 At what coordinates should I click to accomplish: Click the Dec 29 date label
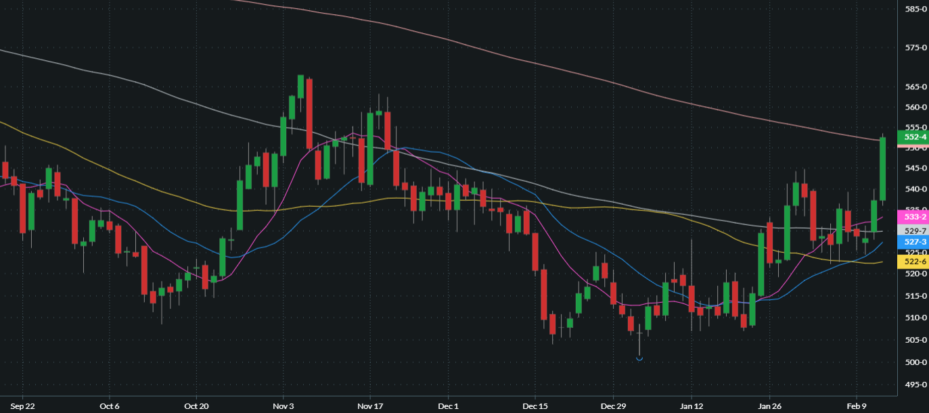(x=614, y=406)
